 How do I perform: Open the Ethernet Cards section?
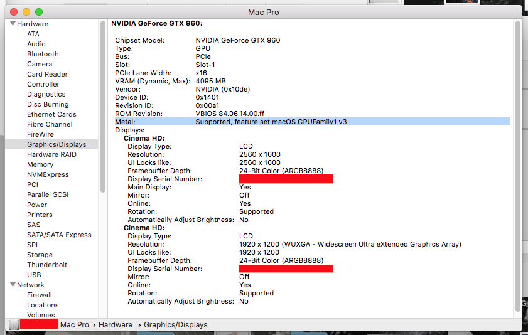point(51,114)
